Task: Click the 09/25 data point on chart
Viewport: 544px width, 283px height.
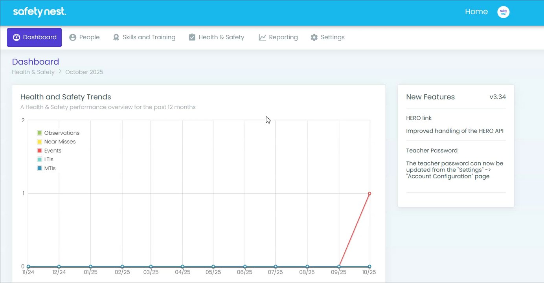Action: pos(339,266)
